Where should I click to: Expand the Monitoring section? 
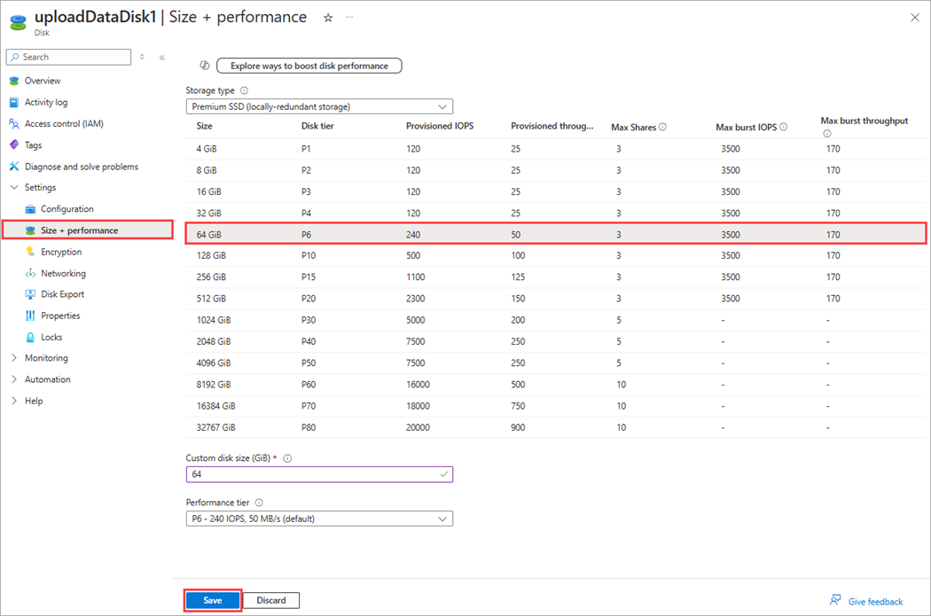click(x=14, y=358)
